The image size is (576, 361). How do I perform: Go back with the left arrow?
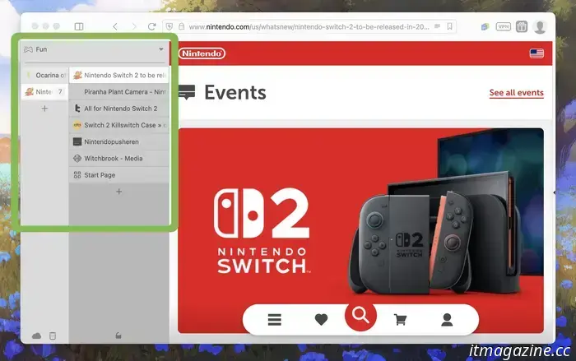(115, 26)
